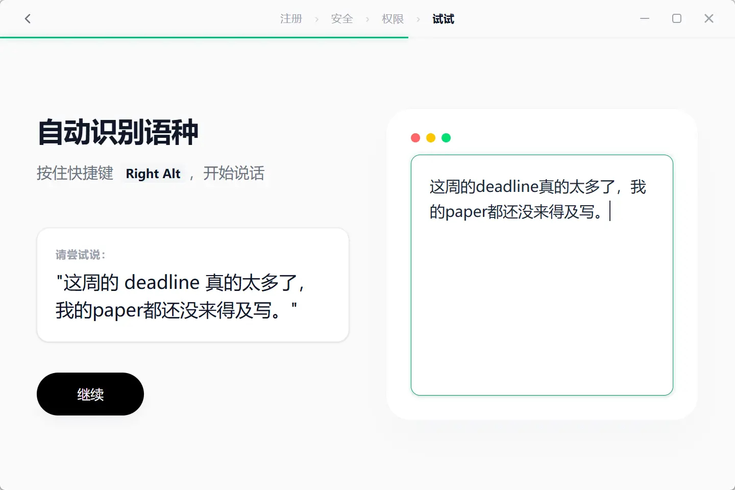Screen dimensions: 735x490
Task: Click the back arrow icon
Action: pos(28,19)
